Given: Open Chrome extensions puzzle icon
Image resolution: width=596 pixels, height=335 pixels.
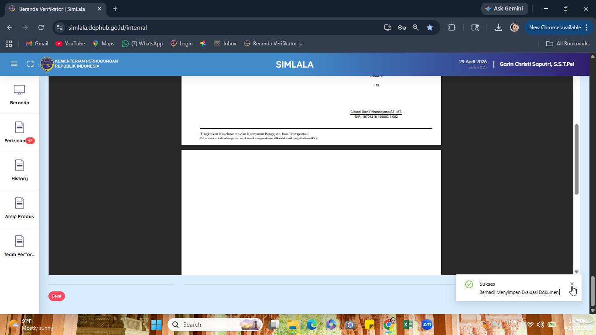Looking at the screenshot, I should pos(452,27).
